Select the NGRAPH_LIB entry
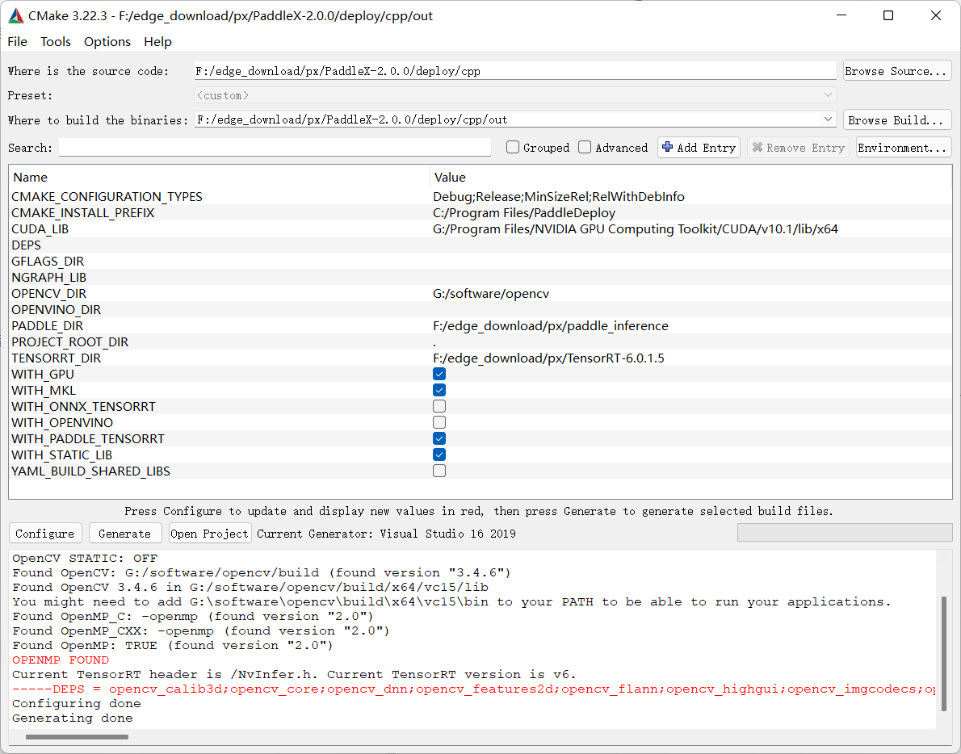Image resolution: width=961 pixels, height=754 pixels. point(49,278)
